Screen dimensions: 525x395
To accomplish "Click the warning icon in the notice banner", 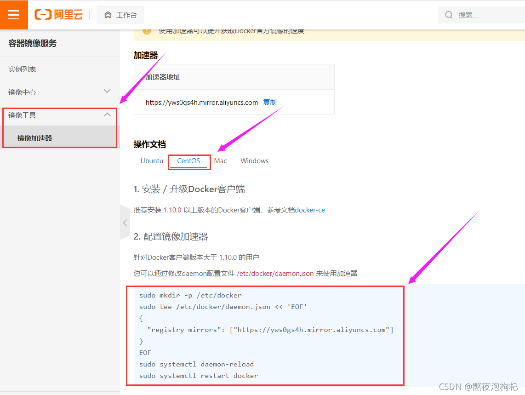I will [147, 31].
